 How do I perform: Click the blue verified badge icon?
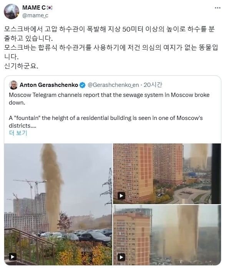(83, 85)
